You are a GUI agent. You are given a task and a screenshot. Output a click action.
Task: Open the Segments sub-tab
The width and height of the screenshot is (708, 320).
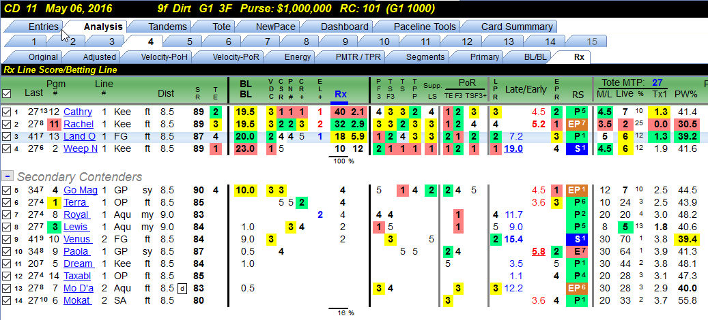point(425,57)
